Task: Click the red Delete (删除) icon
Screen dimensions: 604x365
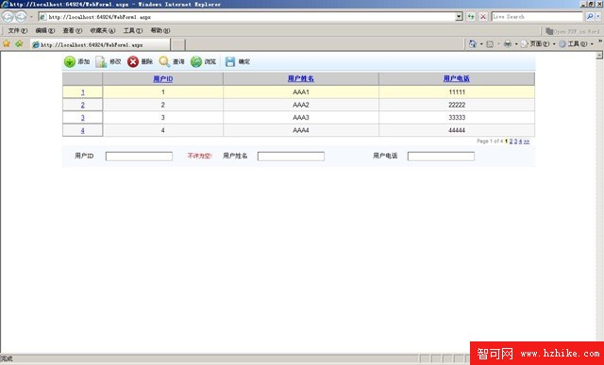Action: pos(133,61)
